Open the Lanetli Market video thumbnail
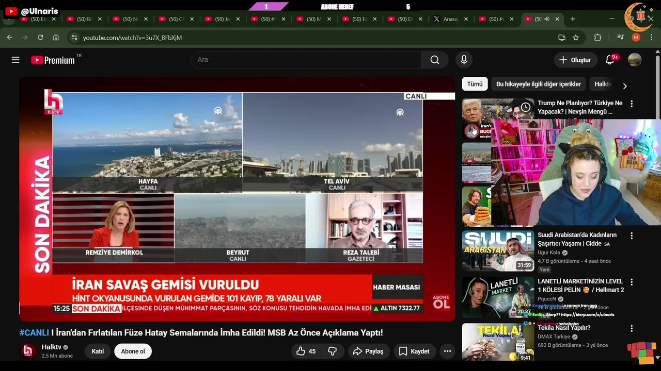661x371 pixels. (498, 297)
